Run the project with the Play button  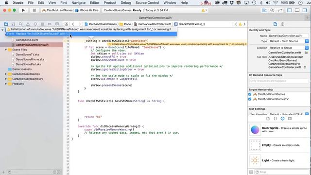23,10
